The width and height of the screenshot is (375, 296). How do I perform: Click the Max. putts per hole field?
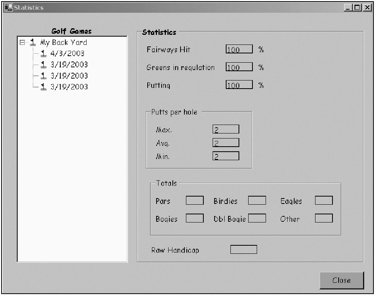click(x=226, y=130)
